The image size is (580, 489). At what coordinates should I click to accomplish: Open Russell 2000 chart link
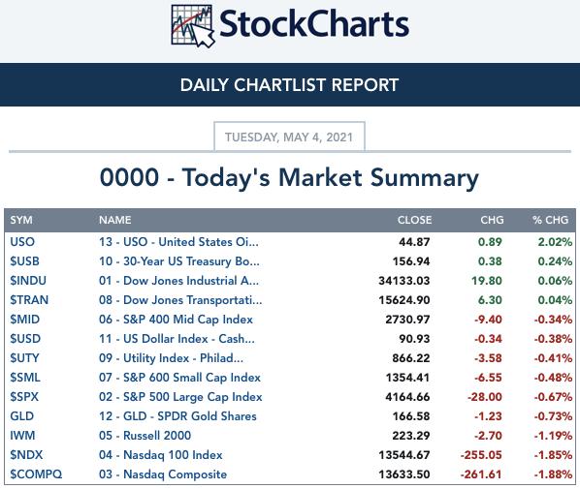(145, 436)
